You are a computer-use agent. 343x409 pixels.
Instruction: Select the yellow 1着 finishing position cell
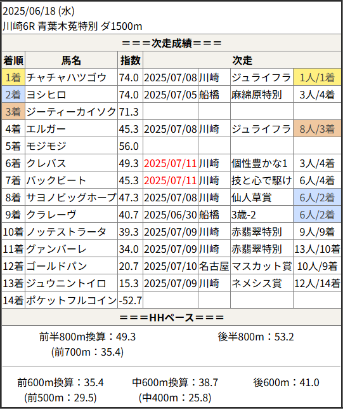tap(13, 77)
